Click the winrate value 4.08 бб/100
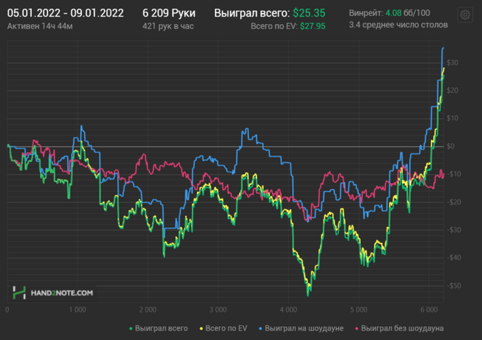The width and height of the screenshot is (482, 340). [408, 13]
